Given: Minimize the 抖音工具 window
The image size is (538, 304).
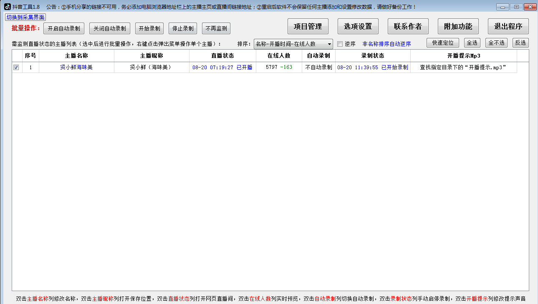Looking at the screenshot, I should click(x=503, y=7).
